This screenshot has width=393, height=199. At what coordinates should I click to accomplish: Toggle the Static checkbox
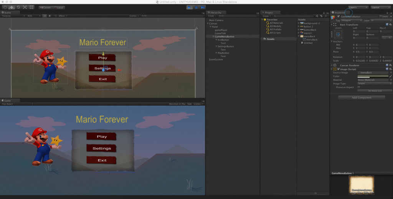coord(380,16)
